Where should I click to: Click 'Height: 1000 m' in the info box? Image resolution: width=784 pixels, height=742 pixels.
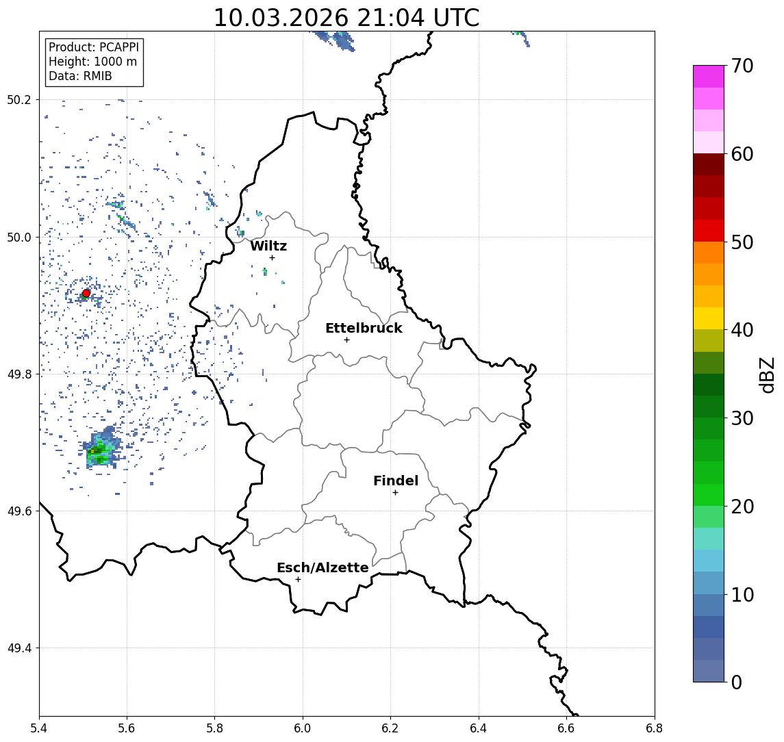click(92, 62)
